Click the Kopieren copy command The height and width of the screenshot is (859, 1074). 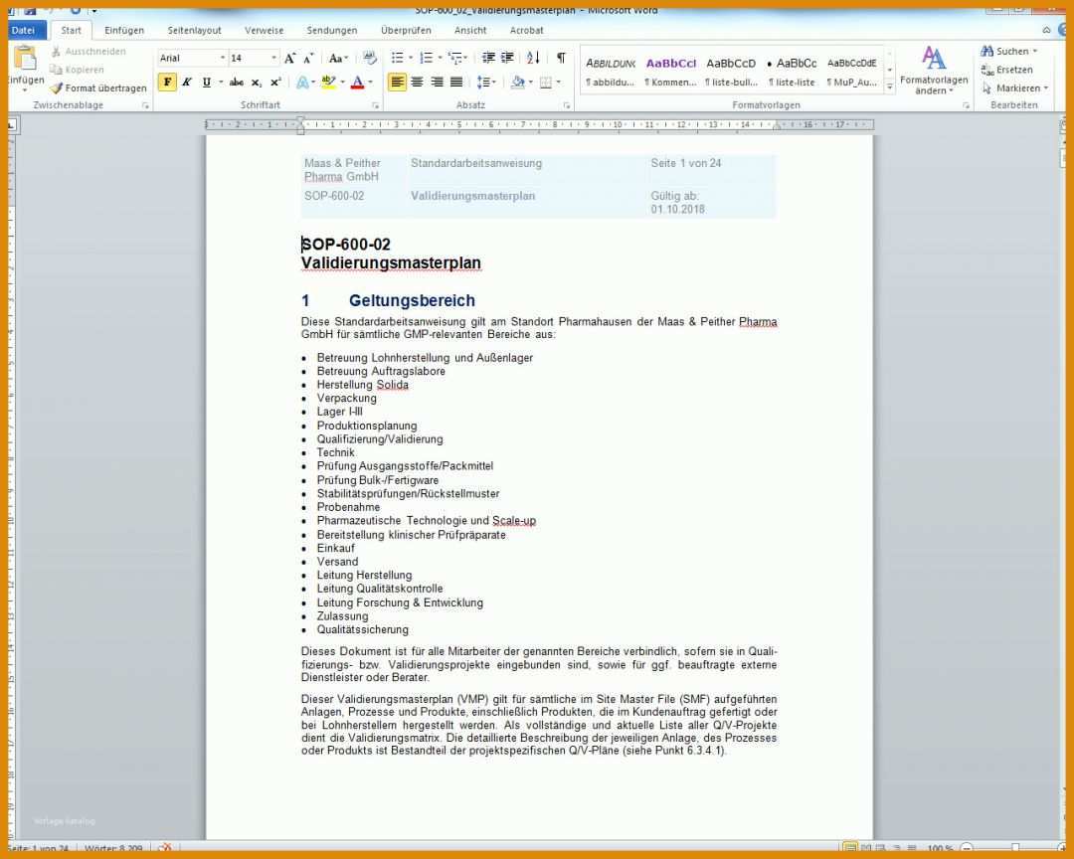77,70
